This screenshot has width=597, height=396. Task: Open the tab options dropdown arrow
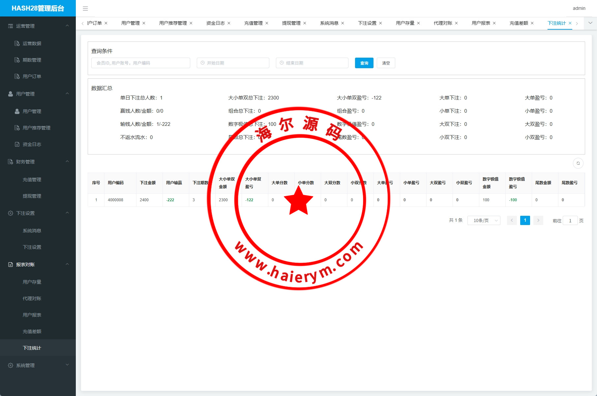[x=590, y=23]
